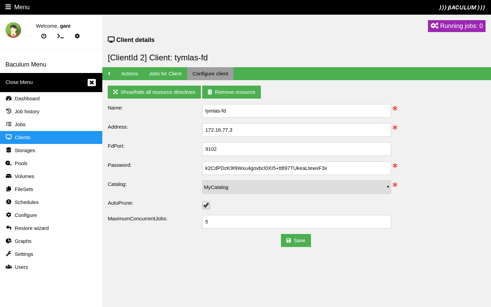The height and width of the screenshot is (307, 491).
Task: Focus the Address input field
Action: [297, 130]
